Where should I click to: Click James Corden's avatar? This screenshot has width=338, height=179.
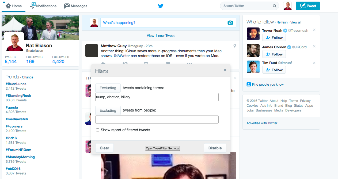click(253, 51)
